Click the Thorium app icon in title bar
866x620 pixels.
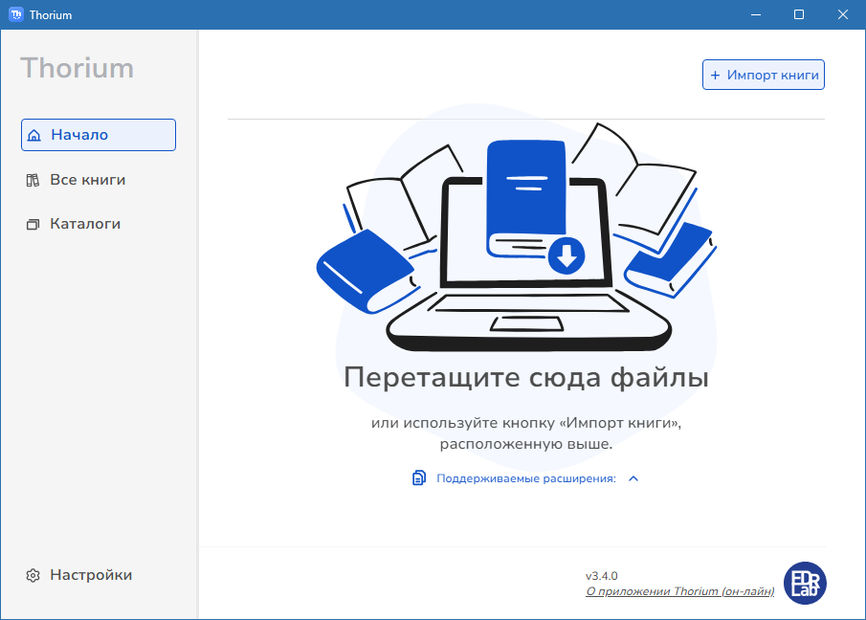(16, 14)
